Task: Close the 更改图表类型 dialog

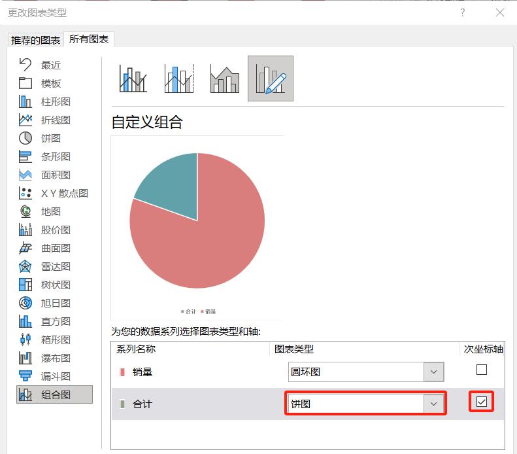Action: 500,12
